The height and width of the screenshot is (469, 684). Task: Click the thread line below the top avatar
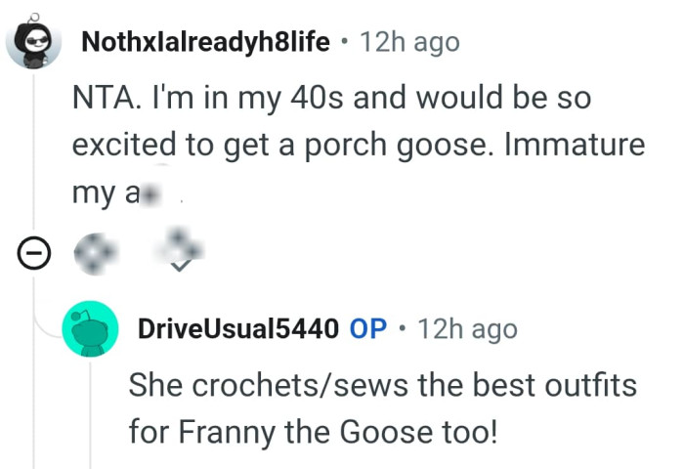click(34, 156)
